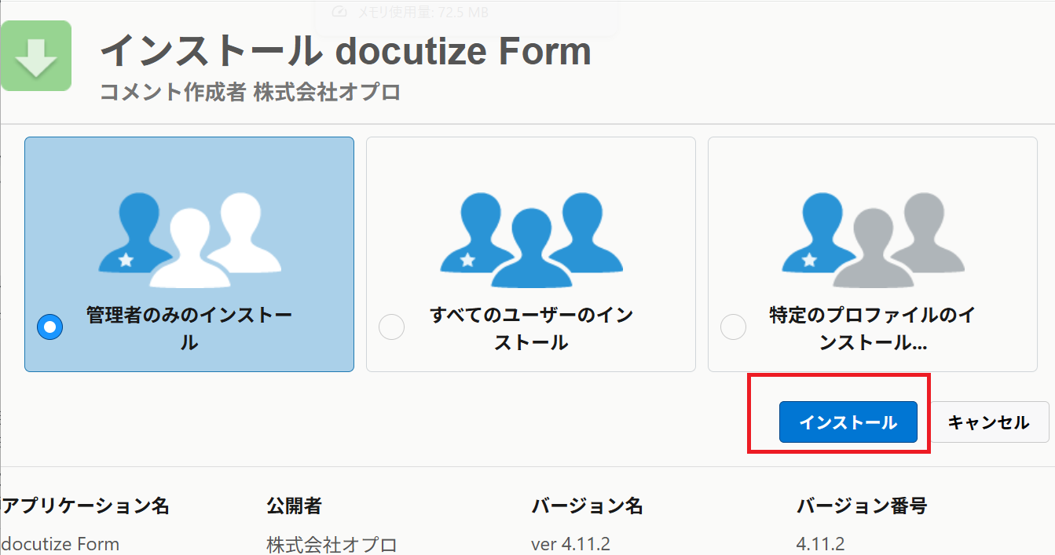Click the コメント作成者 株式会社オプロ subtitle
This screenshot has width=1055, height=555.
(250, 93)
